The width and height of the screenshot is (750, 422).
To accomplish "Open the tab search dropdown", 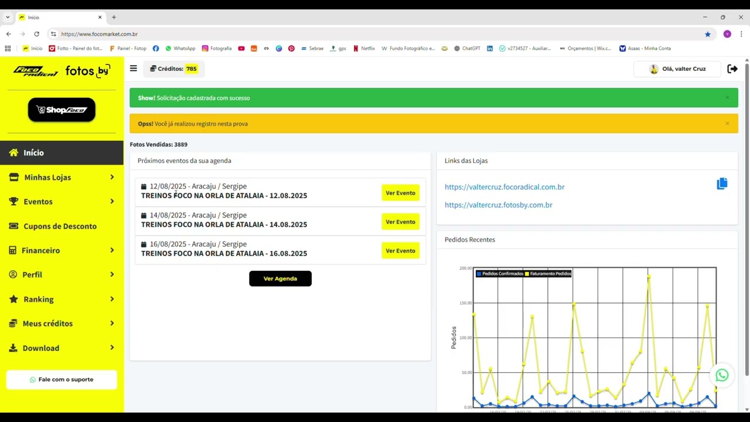I will (x=8, y=17).
